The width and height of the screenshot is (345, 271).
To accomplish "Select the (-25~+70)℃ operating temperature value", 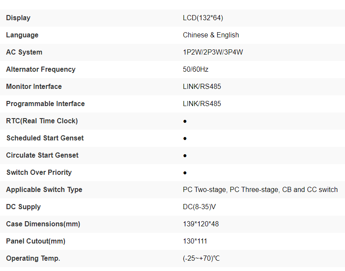I will pyautogui.click(x=201, y=259).
